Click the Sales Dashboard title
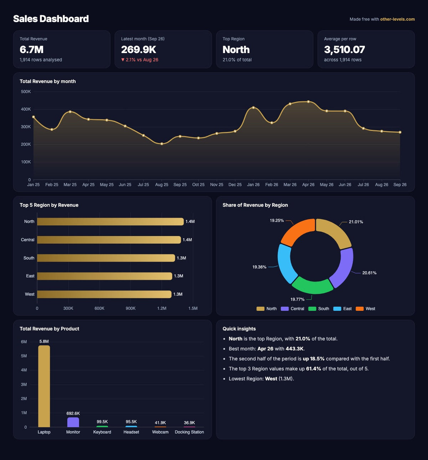 point(51,19)
